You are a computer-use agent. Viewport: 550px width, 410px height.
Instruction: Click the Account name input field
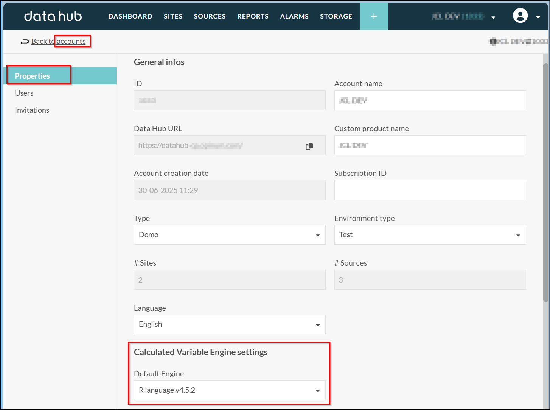click(x=430, y=101)
